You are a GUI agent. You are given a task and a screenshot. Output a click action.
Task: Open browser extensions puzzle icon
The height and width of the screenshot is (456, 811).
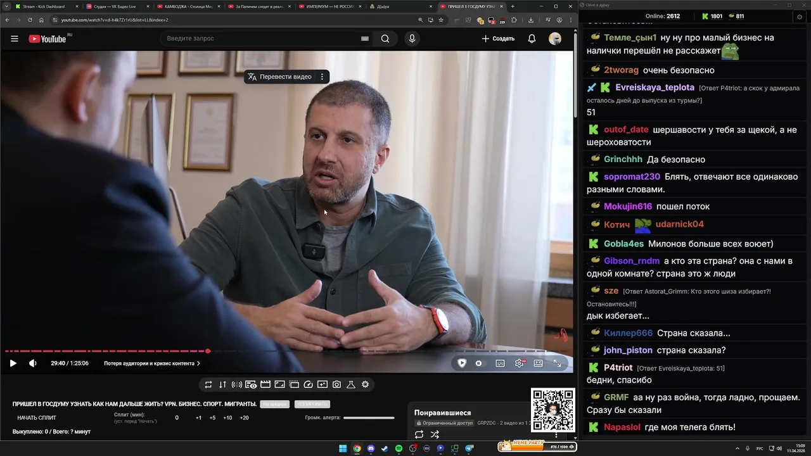pos(514,20)
